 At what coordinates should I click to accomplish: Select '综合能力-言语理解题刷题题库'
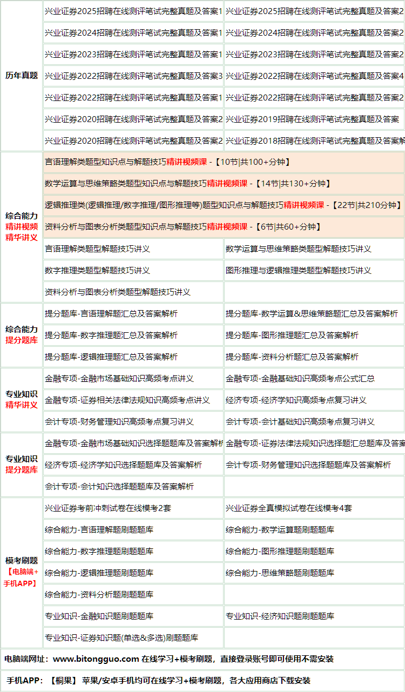point(133,530)
